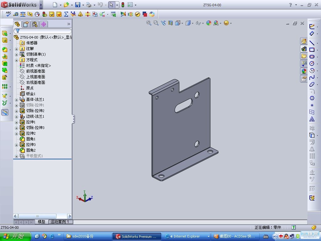Collapse the feature tree panel handle

[x=73, y=119]
